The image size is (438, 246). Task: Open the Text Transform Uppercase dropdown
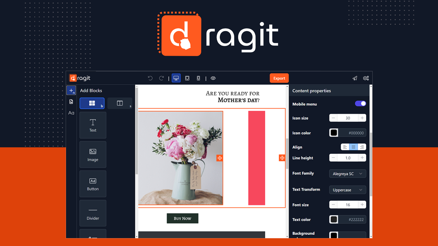tap(348, 190)
